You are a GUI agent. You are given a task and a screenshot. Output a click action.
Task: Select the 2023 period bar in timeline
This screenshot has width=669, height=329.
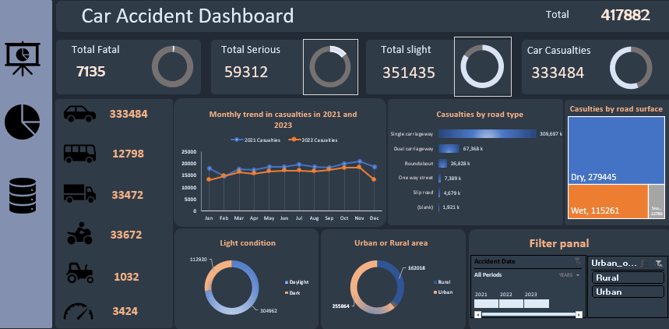tap(537, 303)
